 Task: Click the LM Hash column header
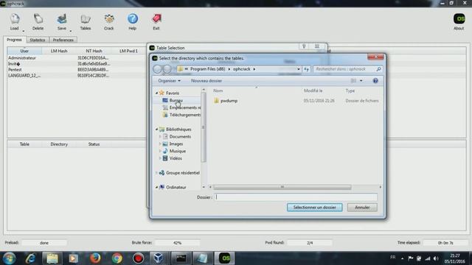click(x=59, y=51)
